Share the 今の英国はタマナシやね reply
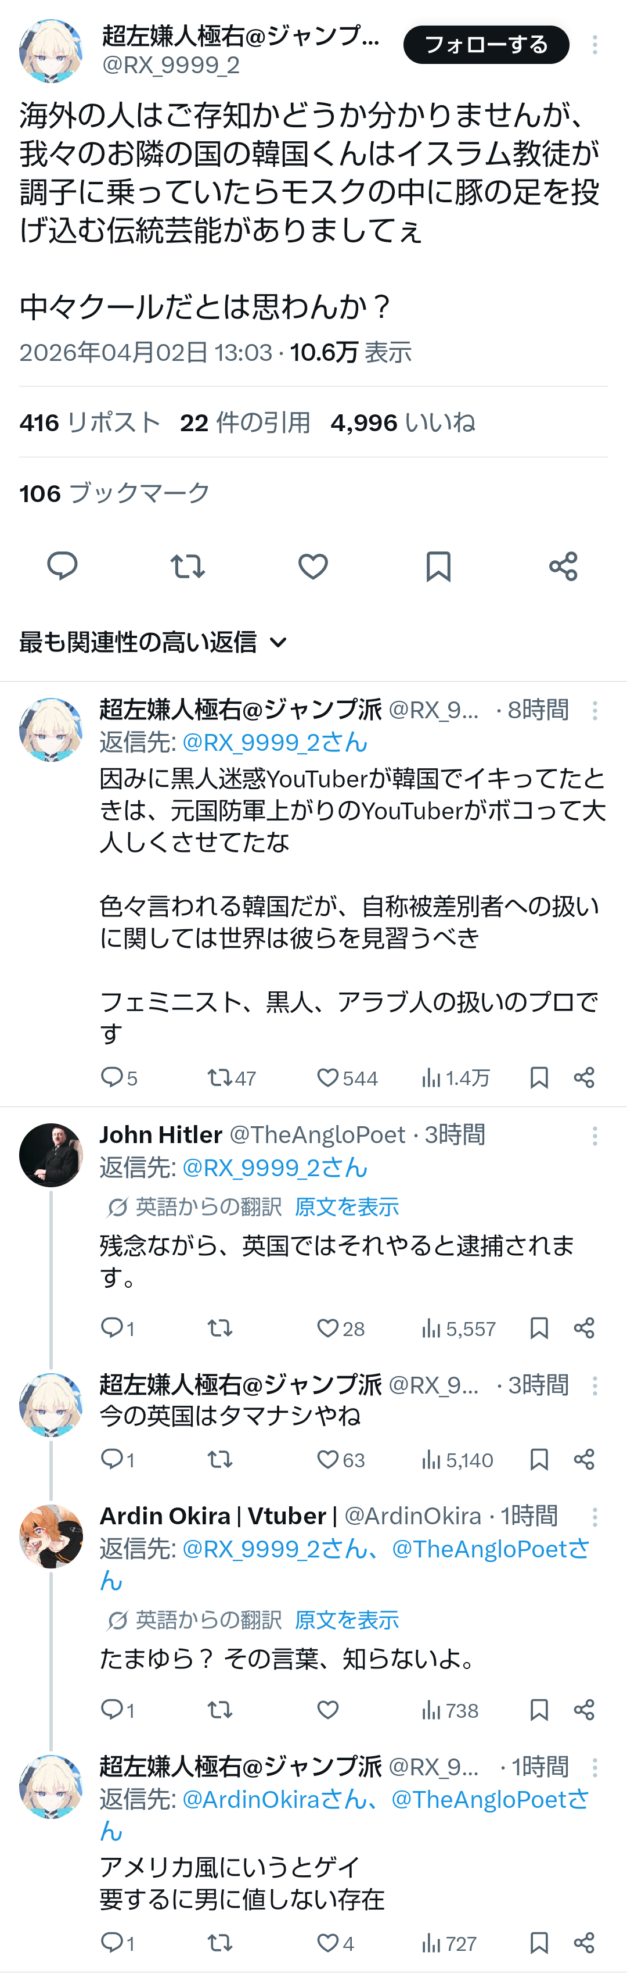The height and width of the screenshot is (1977, 627). point(584,1459)
